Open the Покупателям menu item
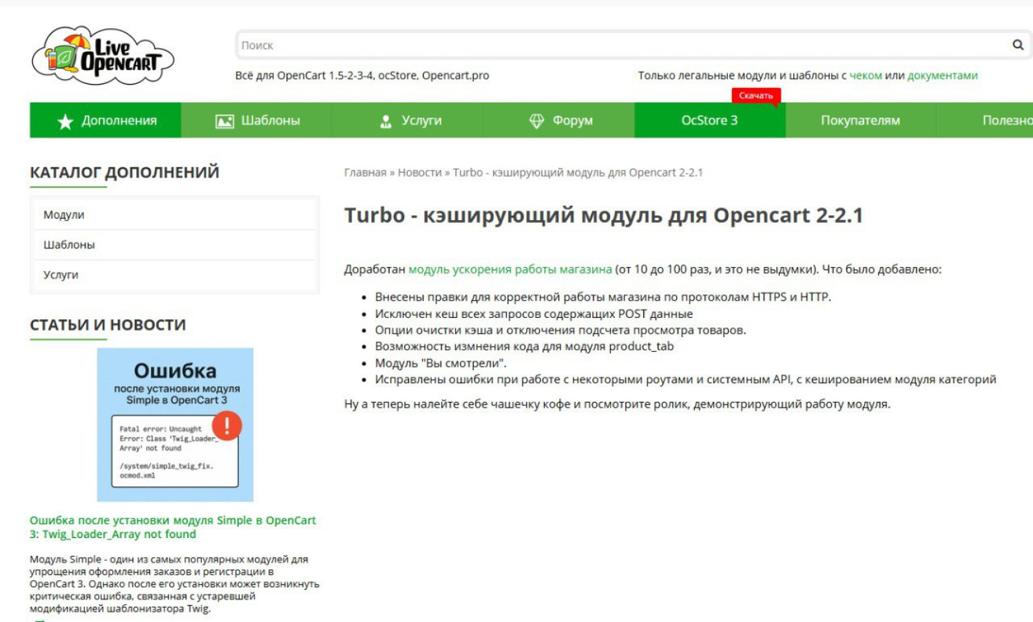 tap(860, 120)
